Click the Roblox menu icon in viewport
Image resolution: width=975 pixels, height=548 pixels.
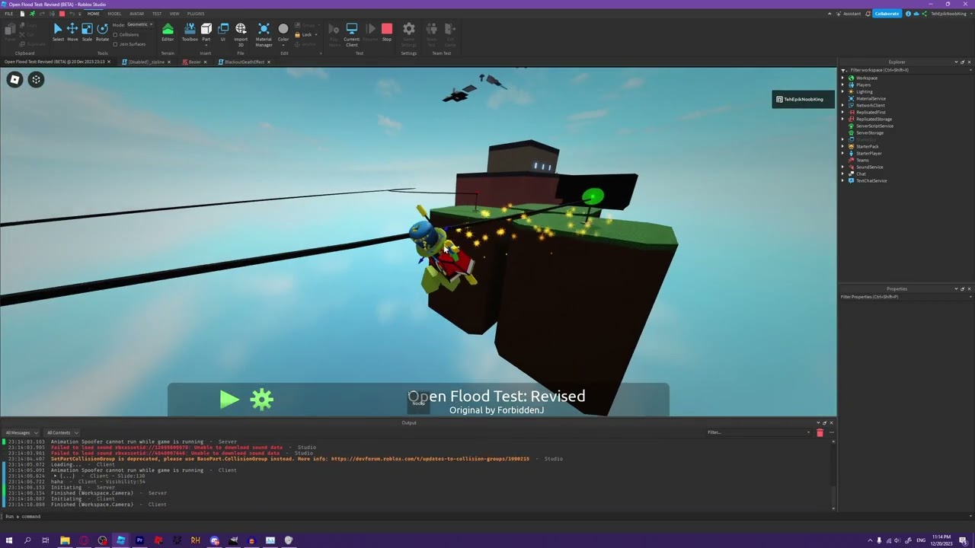(14, 79)
